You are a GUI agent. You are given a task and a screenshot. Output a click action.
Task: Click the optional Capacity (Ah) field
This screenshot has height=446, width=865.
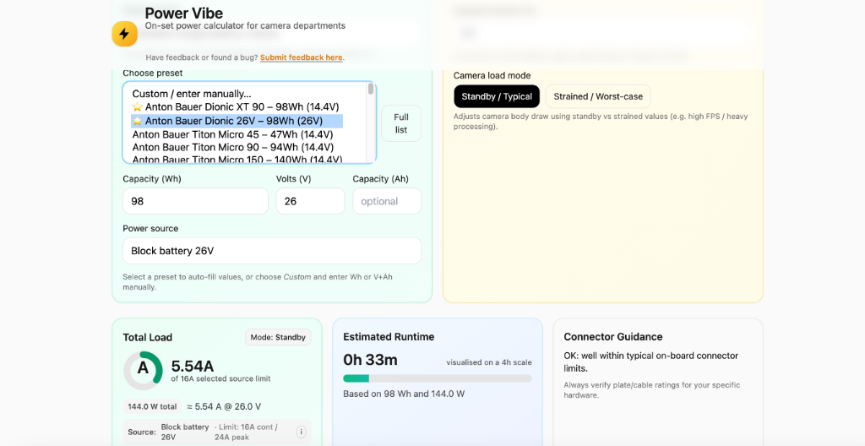387,202
